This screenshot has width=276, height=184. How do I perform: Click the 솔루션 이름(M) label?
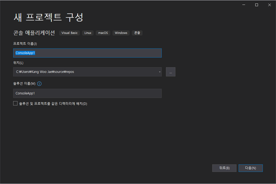tap(24, 84)
